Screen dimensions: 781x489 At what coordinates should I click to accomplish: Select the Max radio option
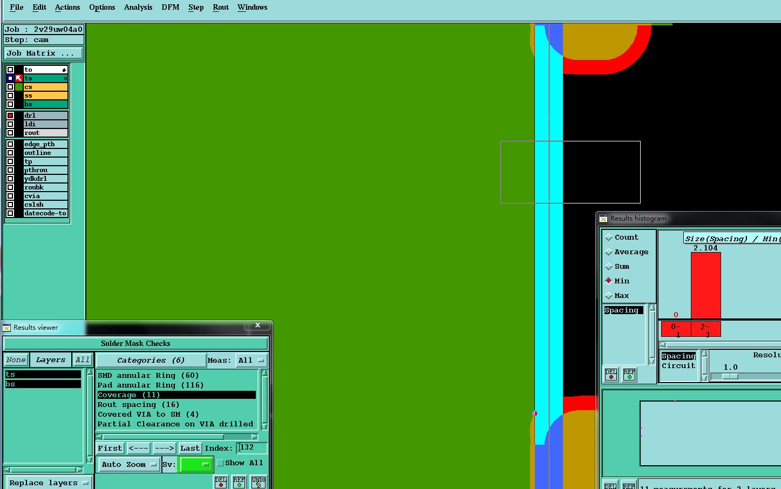[609, 296]
